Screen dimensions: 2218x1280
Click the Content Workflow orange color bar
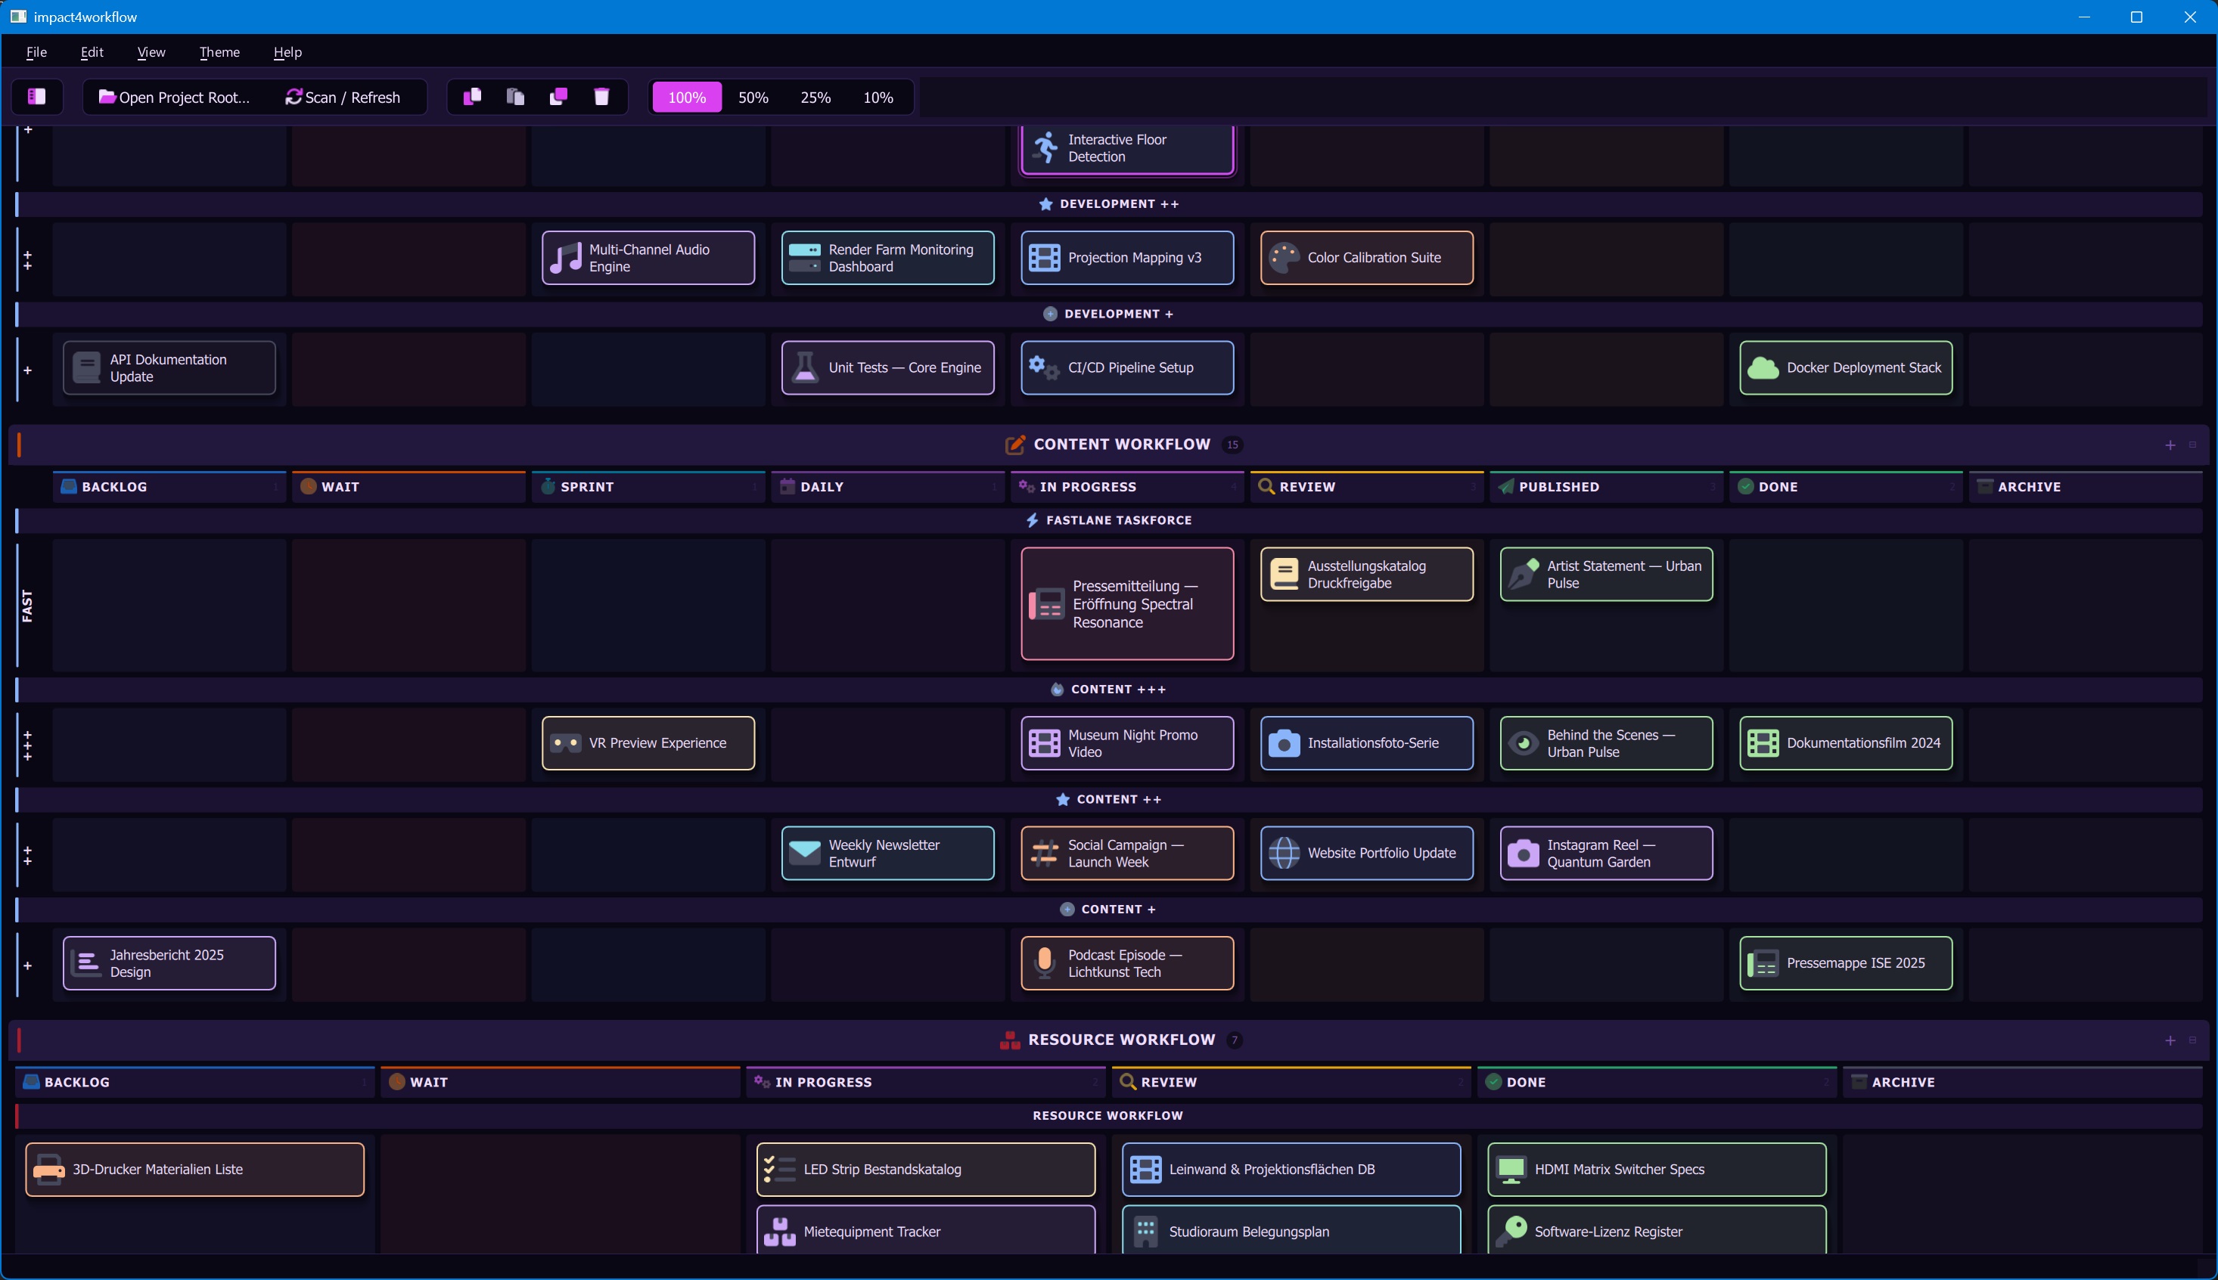[20, 445]
